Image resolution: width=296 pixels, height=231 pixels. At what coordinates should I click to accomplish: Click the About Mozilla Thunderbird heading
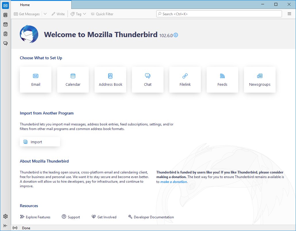(x=44, y=161)
